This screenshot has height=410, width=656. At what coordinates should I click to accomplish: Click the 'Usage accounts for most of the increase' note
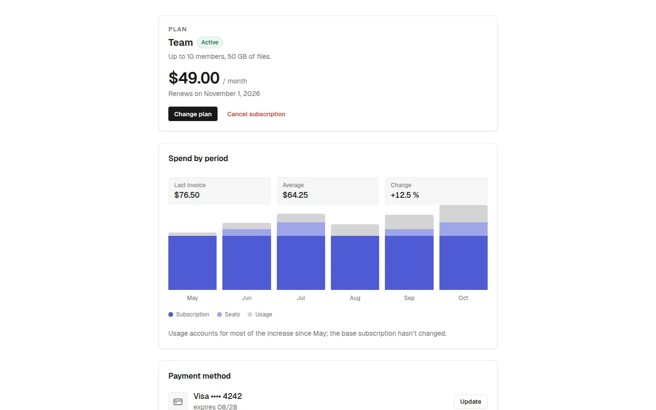307,333
